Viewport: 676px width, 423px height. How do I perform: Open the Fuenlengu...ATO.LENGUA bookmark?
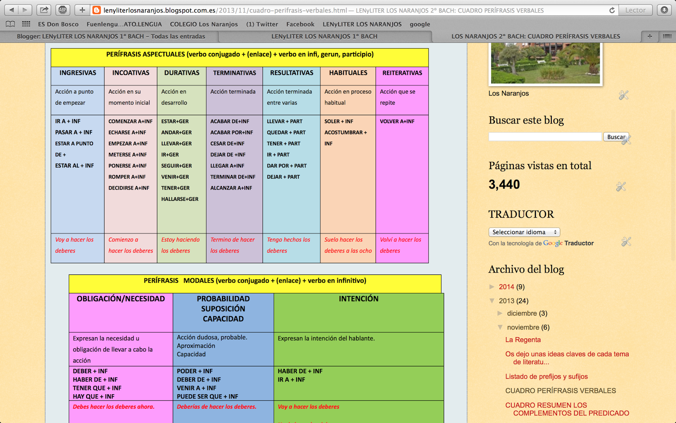click(x=124, y=24)
